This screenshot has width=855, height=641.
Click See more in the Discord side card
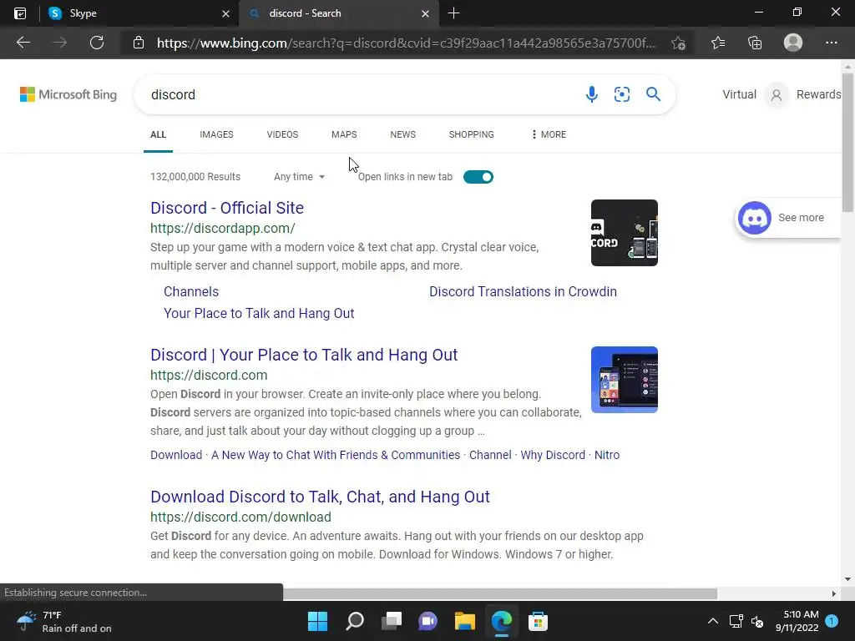point(801,218)
